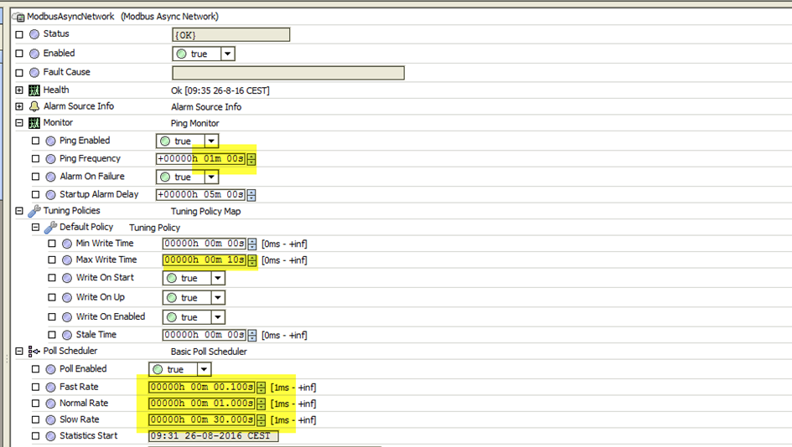This screenshot has width=792, height=447.
Task: Click the Min Write Time value field
Action: click(x=204, y=244)
